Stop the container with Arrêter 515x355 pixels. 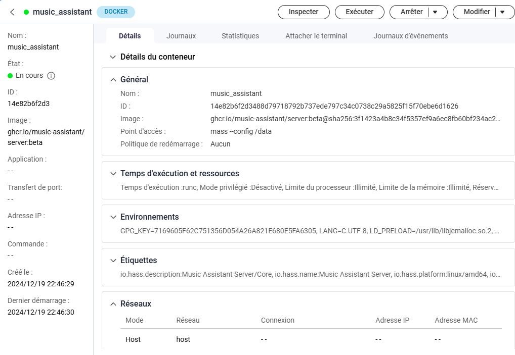[411, 12]
